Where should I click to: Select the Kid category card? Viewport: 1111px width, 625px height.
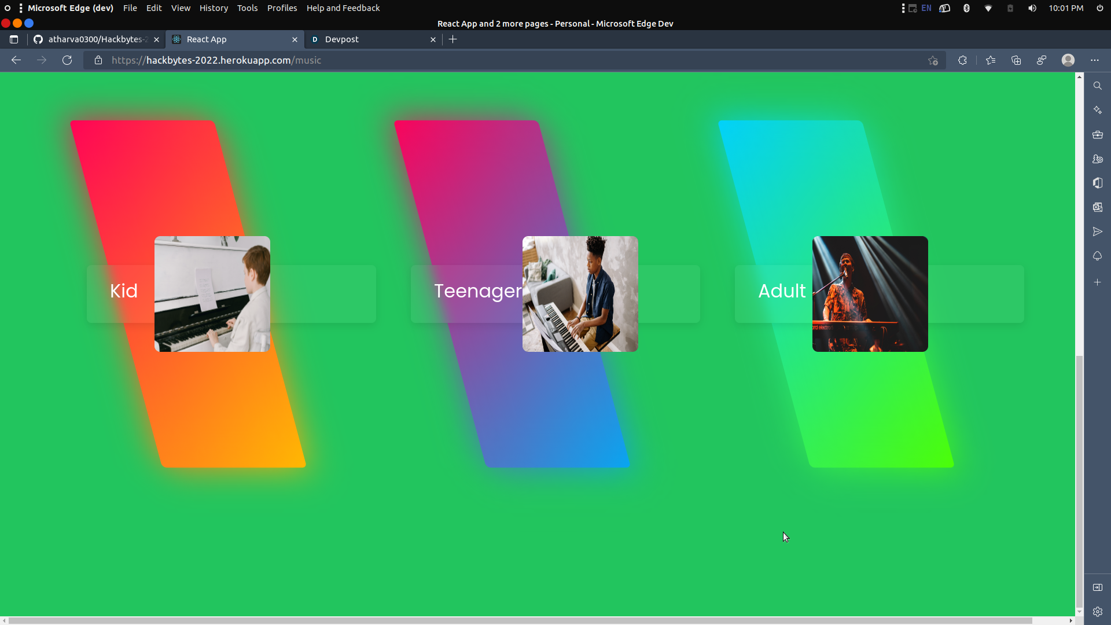(x=124, y=291)
